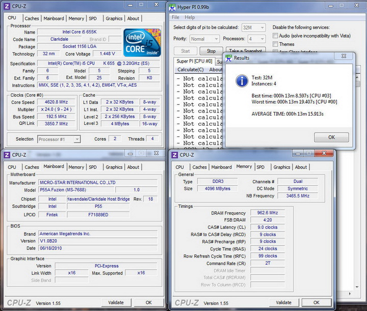Click the Results dialog title bar icon
Viewport: 367px width, 311px height.
pos(229,58)
